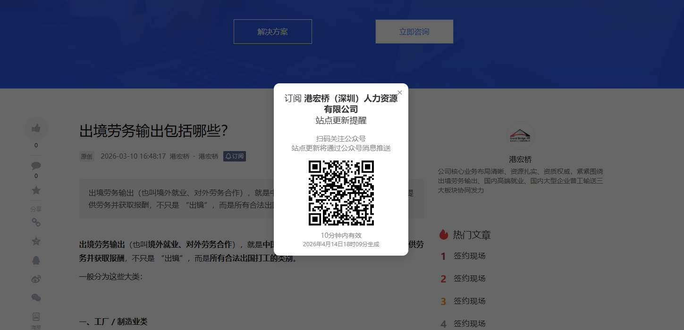Share article to Weibo icon

36,279
